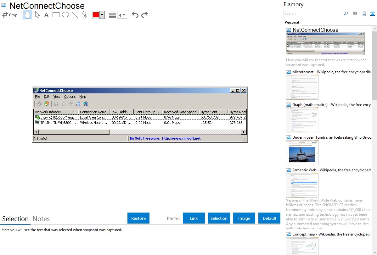Click the search magnifier icon
The image size is (377, 255).
[346, 14]
